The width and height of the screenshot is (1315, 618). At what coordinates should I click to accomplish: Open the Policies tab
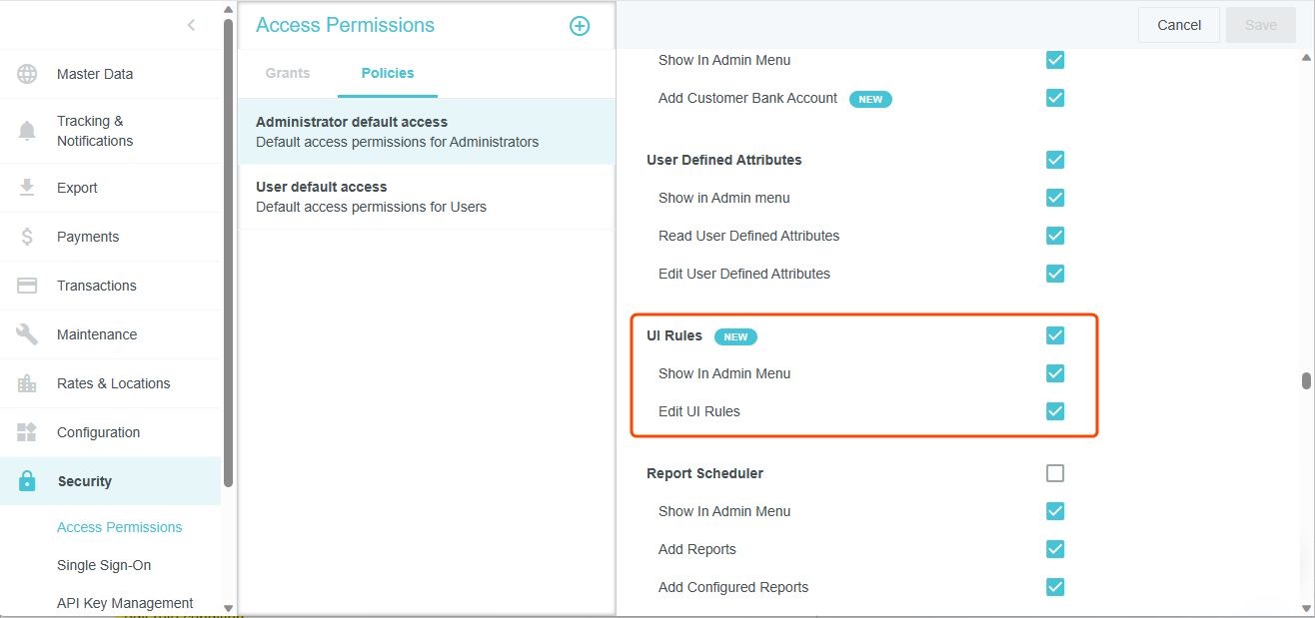coord(387,72)
